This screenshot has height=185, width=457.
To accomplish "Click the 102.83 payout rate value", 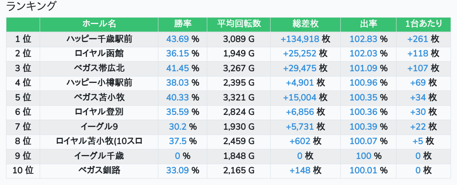I will point(363,39).
